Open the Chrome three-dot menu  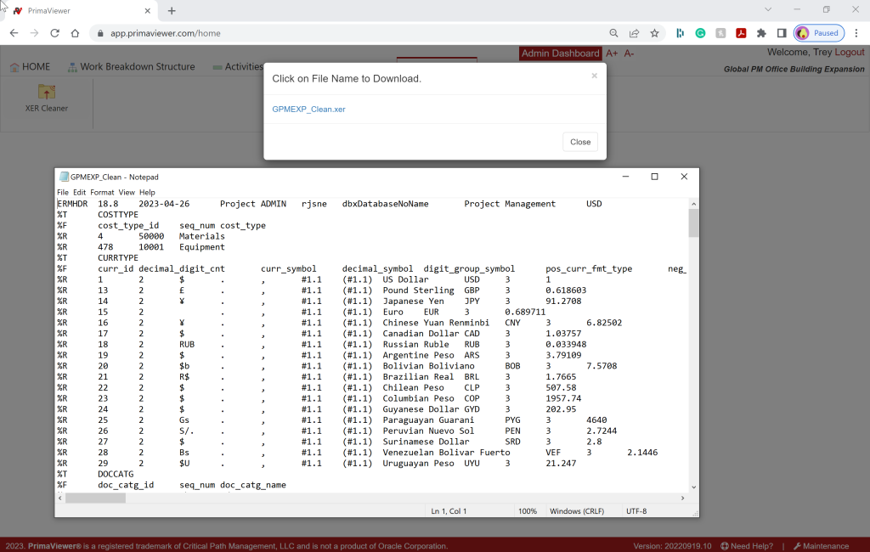point(856,33)
